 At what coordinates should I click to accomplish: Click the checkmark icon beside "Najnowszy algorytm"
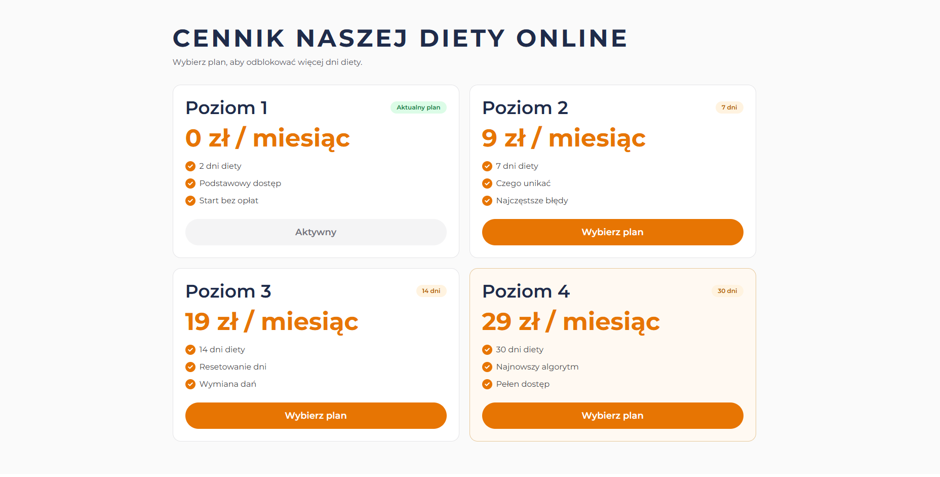tap(487, 366)
